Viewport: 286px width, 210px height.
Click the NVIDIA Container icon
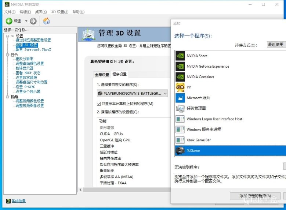pyautogui.click(x=180, y=77)
